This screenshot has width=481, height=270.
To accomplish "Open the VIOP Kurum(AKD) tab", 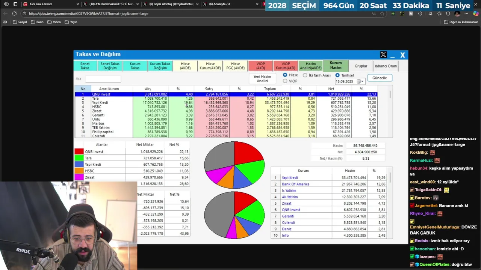I will pos(286,66).
